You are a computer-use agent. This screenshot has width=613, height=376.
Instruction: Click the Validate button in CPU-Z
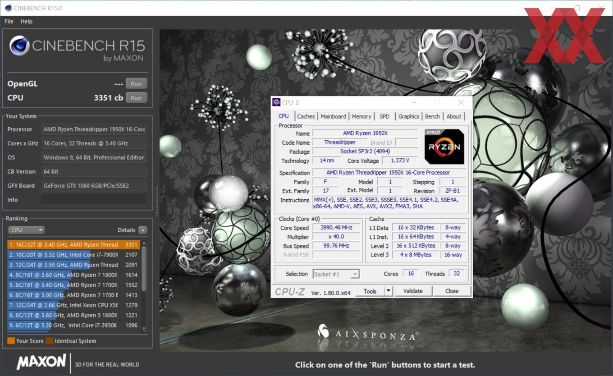(413, 291)
